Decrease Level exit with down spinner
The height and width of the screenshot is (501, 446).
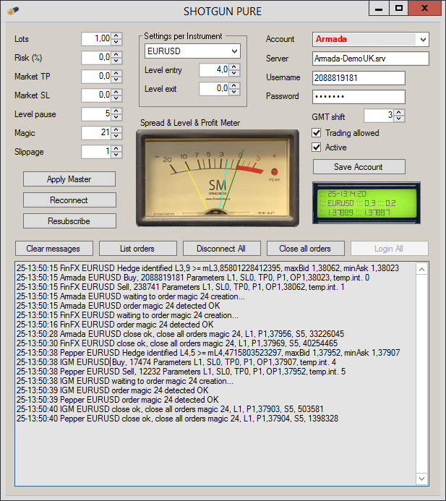tap(234, 92)
